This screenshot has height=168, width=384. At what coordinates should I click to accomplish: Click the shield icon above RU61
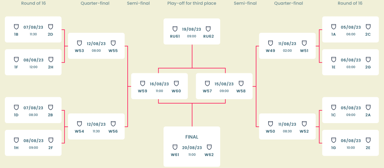click(175, 29)
